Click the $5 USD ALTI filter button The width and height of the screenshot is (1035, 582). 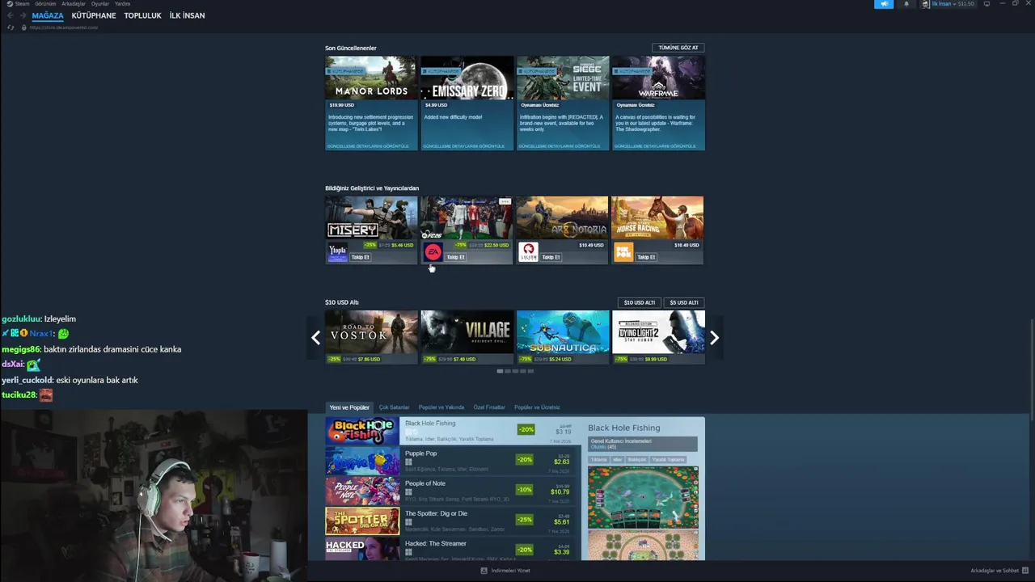(x=684, y=302)
